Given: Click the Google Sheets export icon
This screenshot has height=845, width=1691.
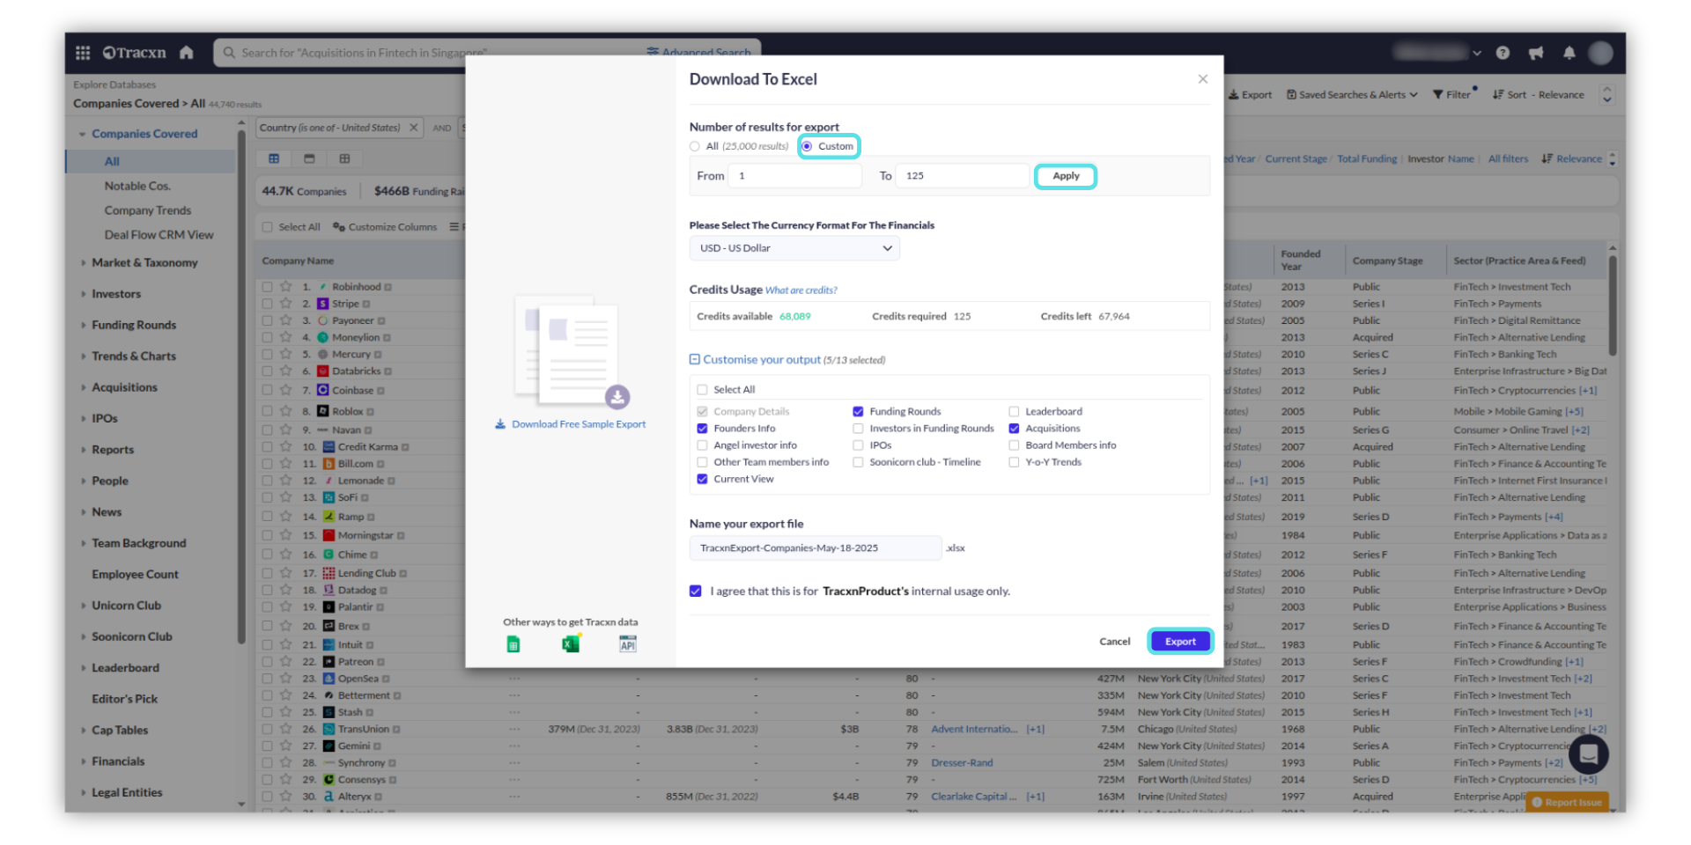Looking at the screenshot, I should point(513,644).
